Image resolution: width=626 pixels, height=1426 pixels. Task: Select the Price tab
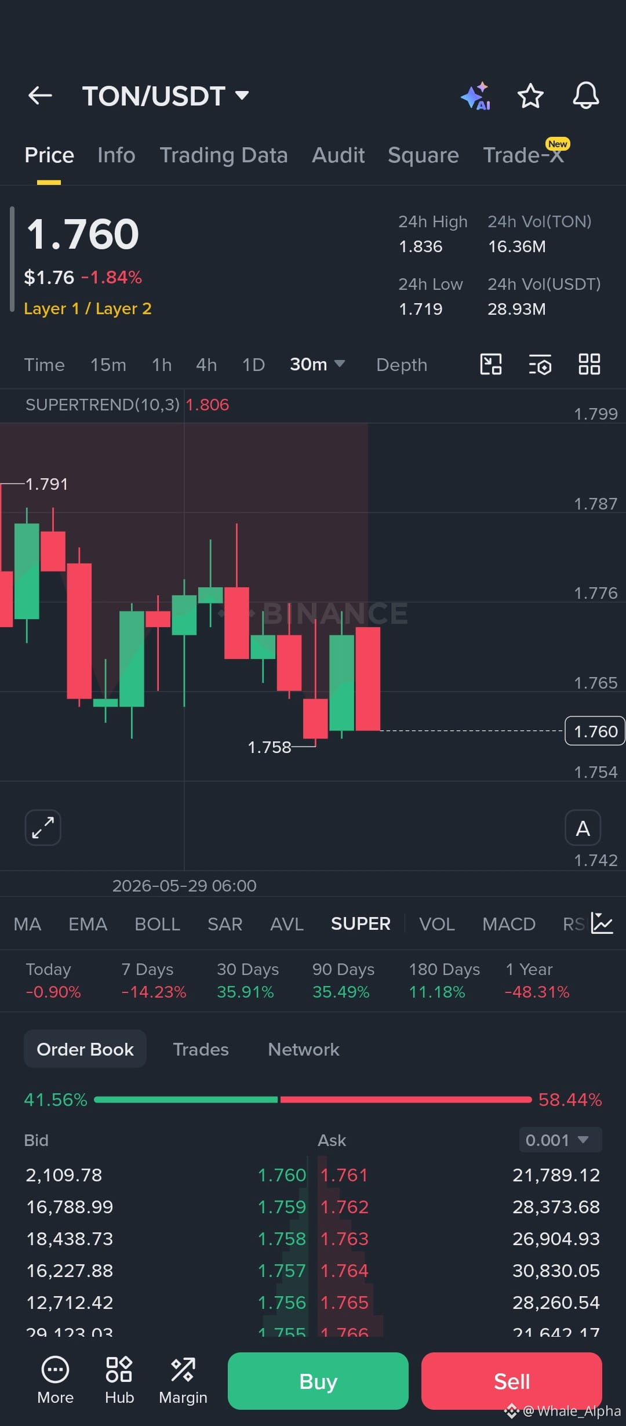(49, 155)
